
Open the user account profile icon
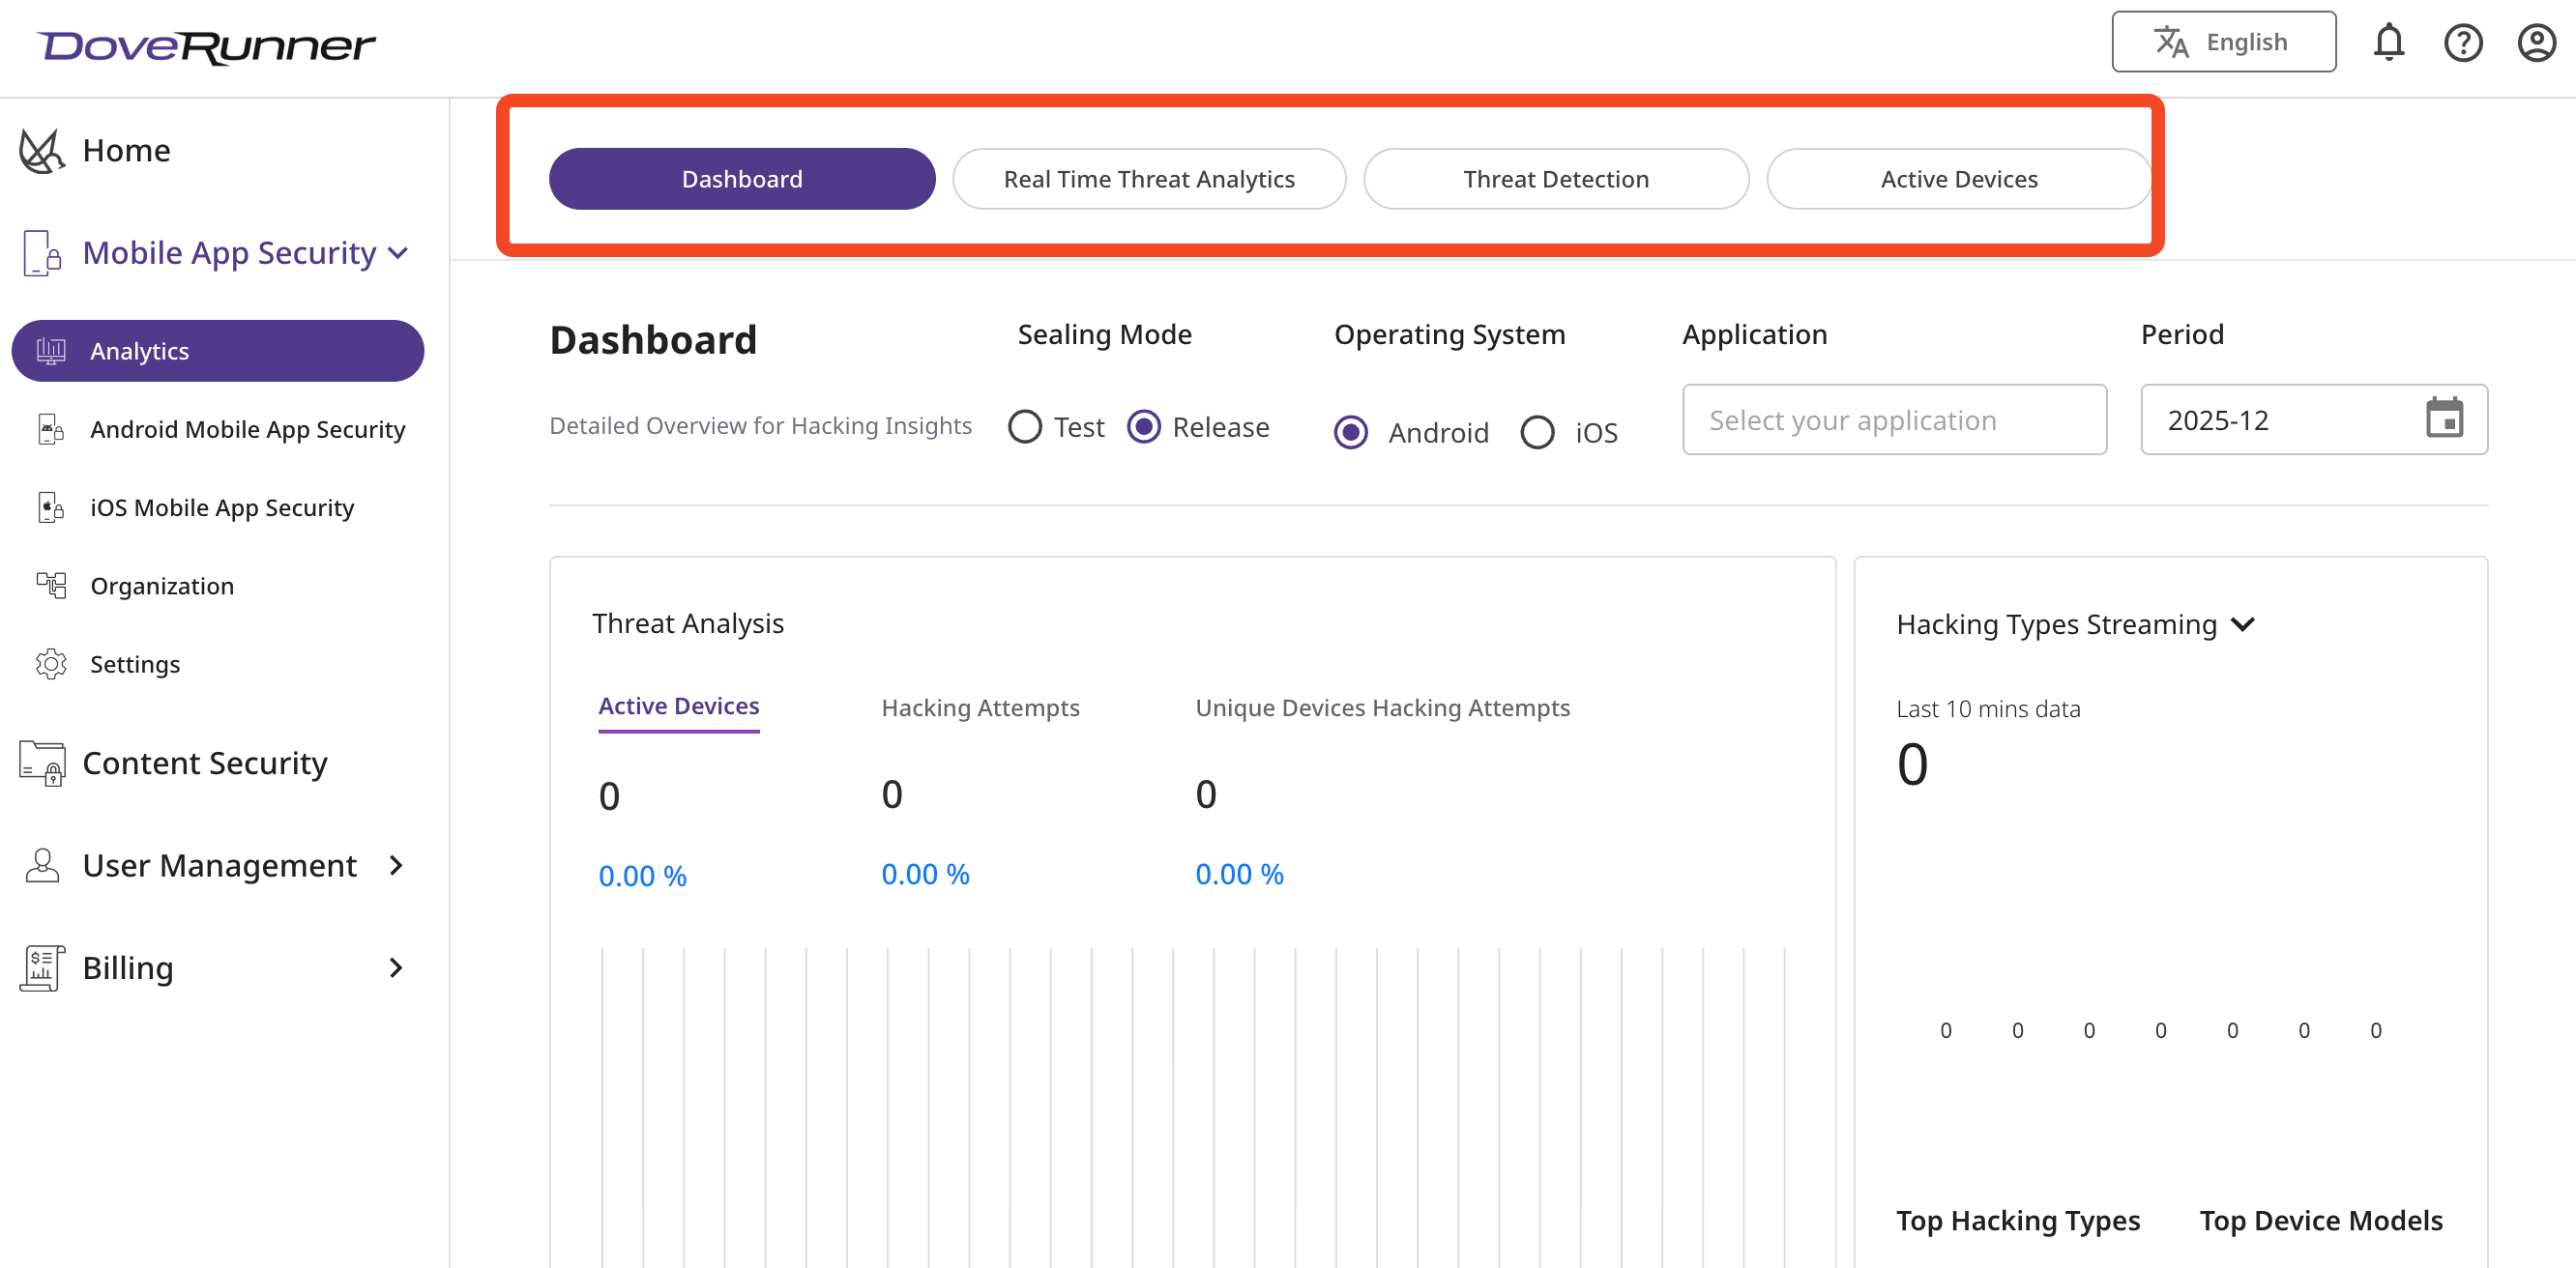(2536, 43)
